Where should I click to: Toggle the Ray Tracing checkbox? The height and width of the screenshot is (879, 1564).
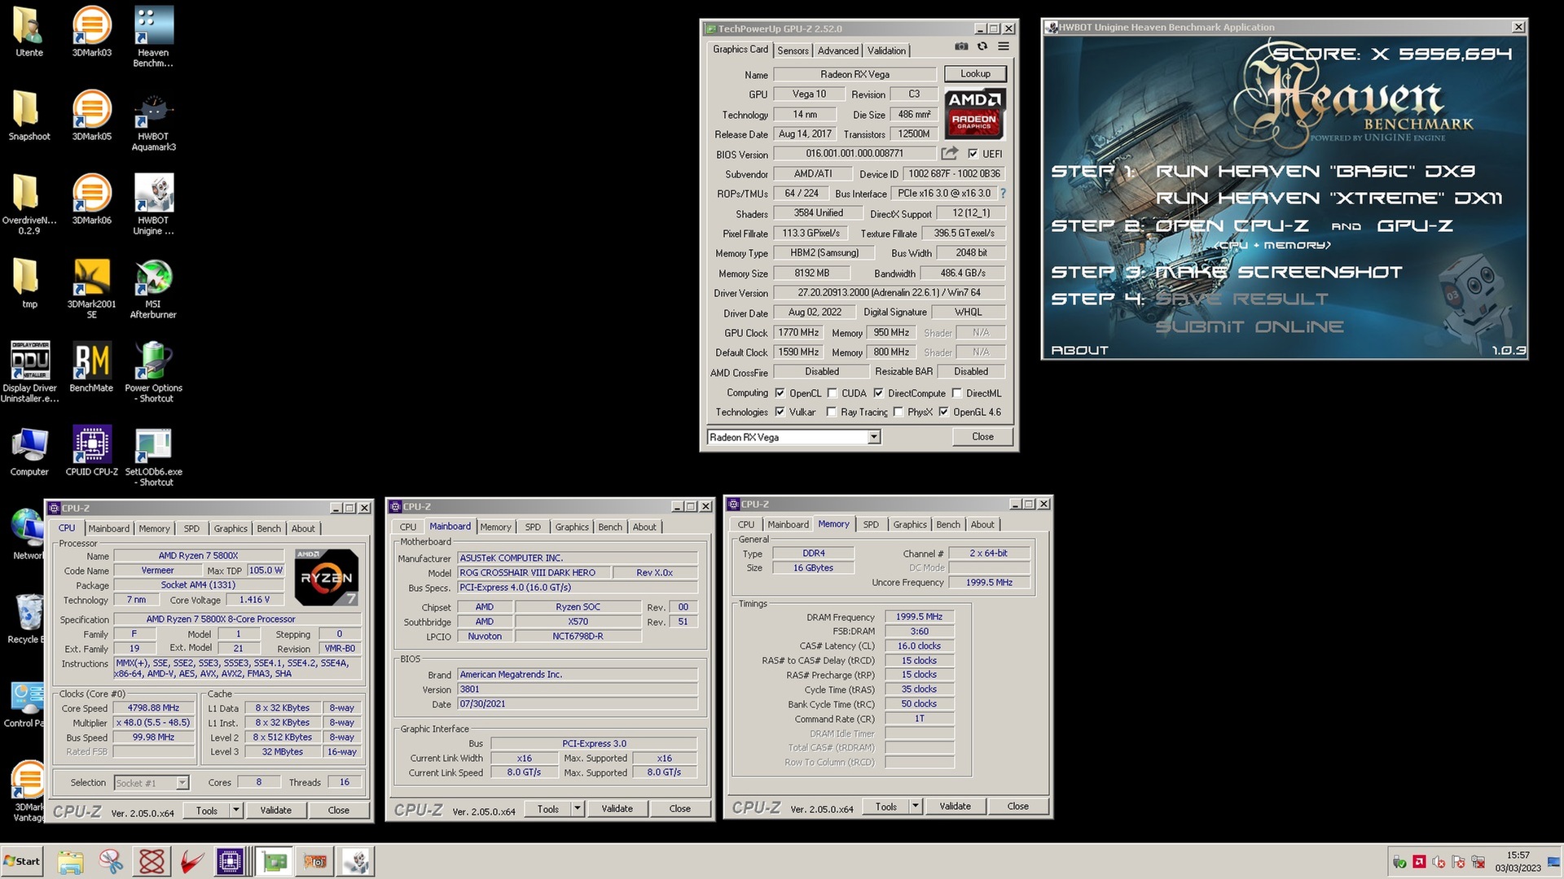pos(831,412)
